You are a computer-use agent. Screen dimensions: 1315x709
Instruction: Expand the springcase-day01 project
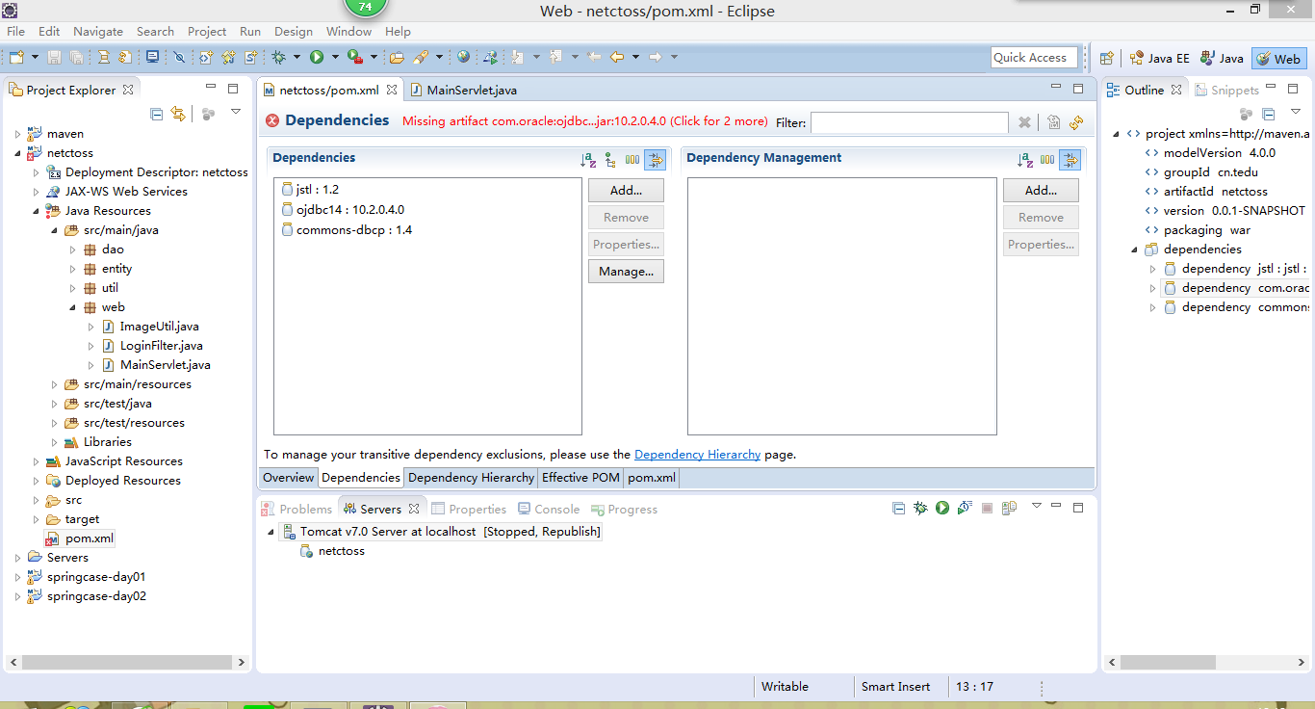(x=17, y=577)
